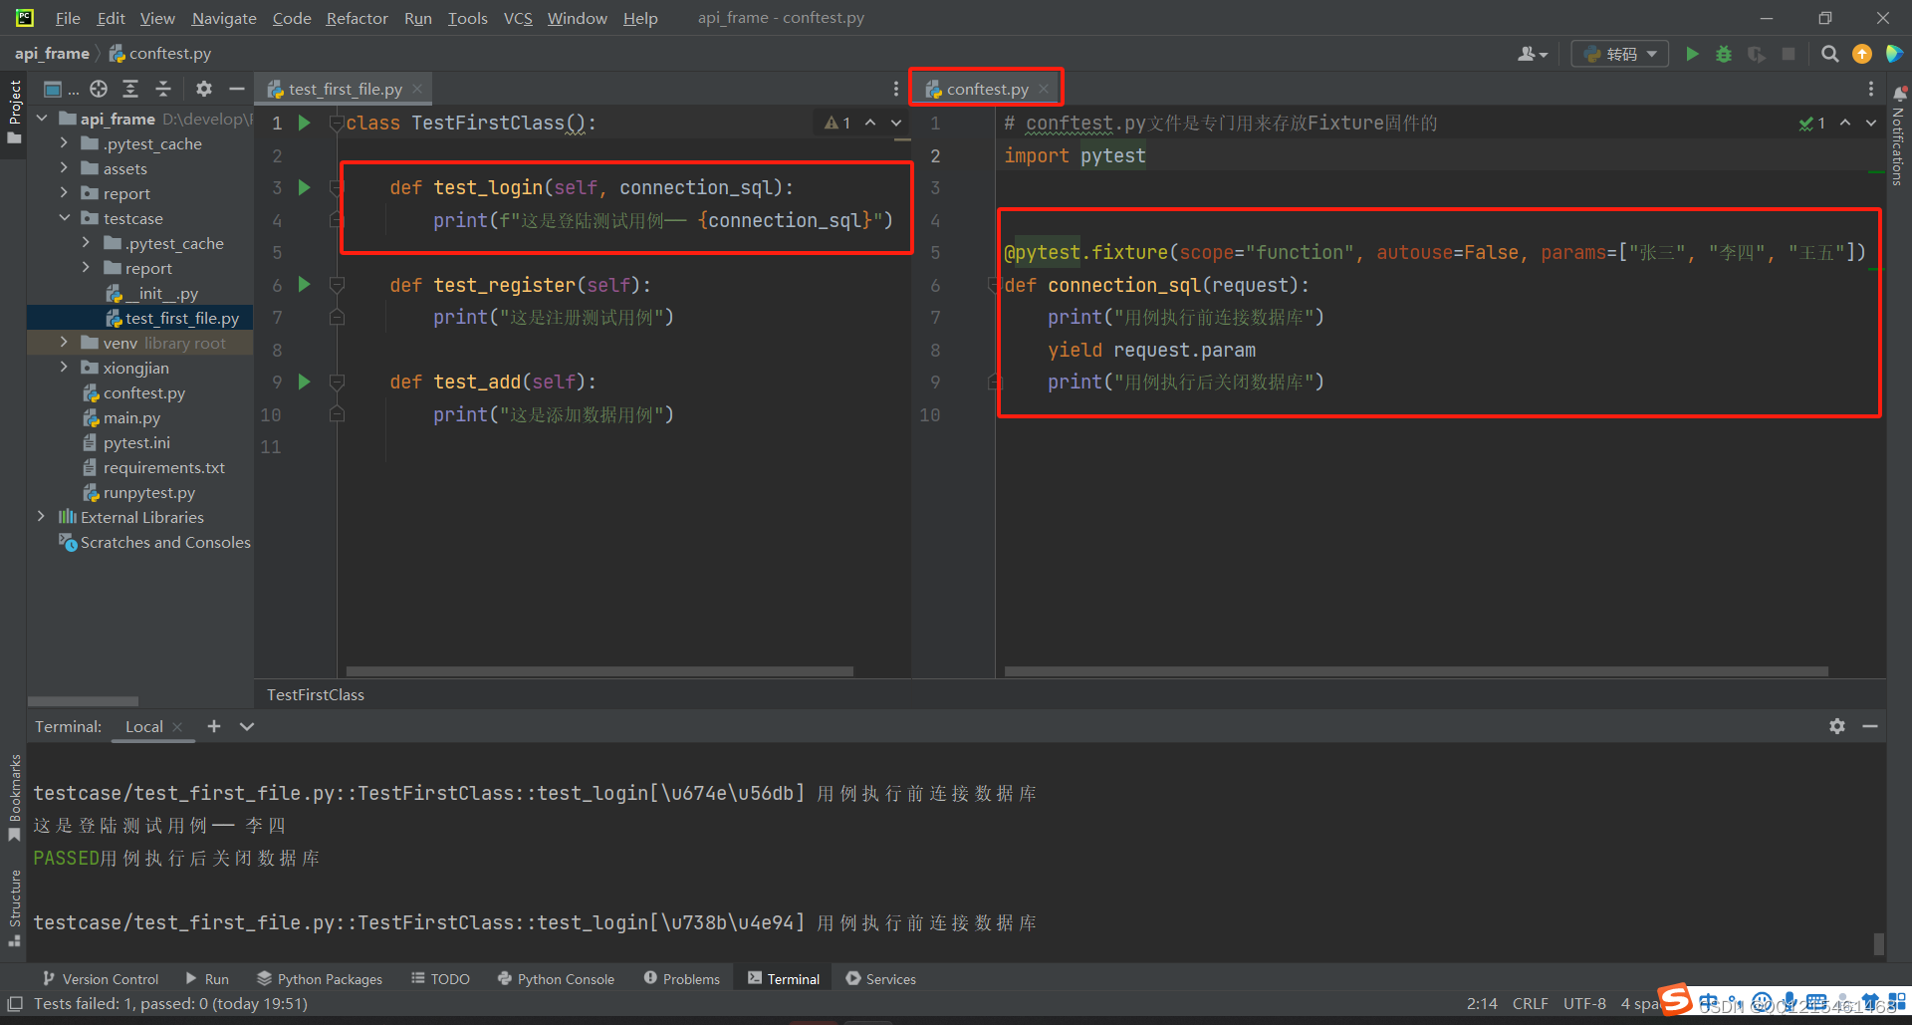Viewport: 1912px width, 1025px height.
Task: Click terminal vertical scrollbar
Action: click(x=1878, y=942)
